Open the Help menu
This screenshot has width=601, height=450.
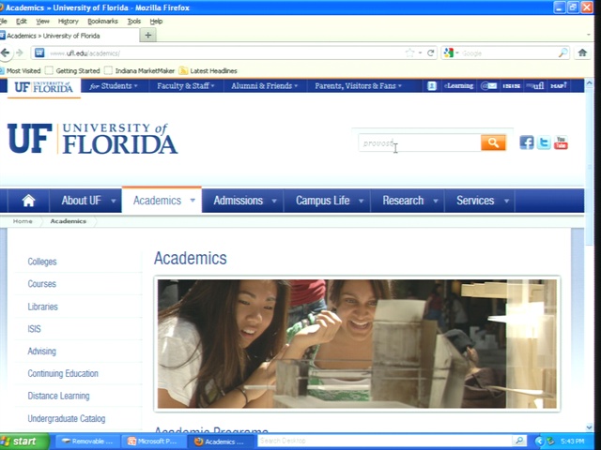(x=156, y=22)
